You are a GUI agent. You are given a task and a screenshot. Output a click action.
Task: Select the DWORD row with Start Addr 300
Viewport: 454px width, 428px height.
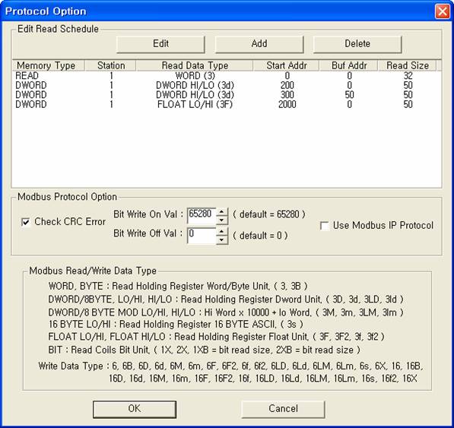pyautogui.click(x=227, y=95)
